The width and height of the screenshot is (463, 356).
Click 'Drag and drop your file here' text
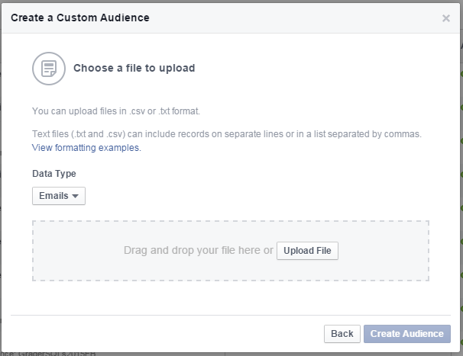198,250
